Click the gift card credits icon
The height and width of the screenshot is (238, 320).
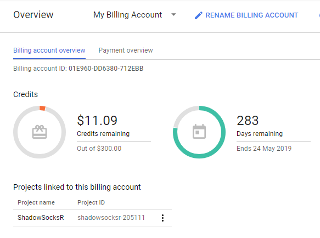(x=40, y=132)
